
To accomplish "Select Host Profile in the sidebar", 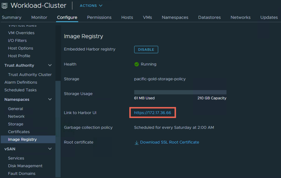I will pos(19,56).
